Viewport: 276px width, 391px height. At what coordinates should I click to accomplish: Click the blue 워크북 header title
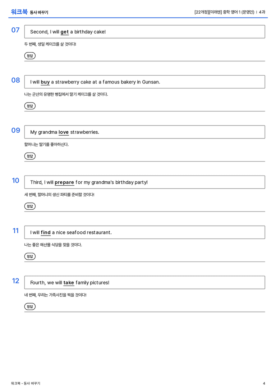pyautogui.click(x=19, y=12)
